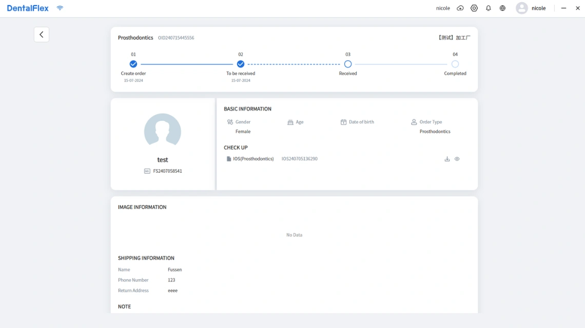The width and height of the screenshot is (585, 328).
Task: Select step 02 To be received marker
Action: click(241, 64)
